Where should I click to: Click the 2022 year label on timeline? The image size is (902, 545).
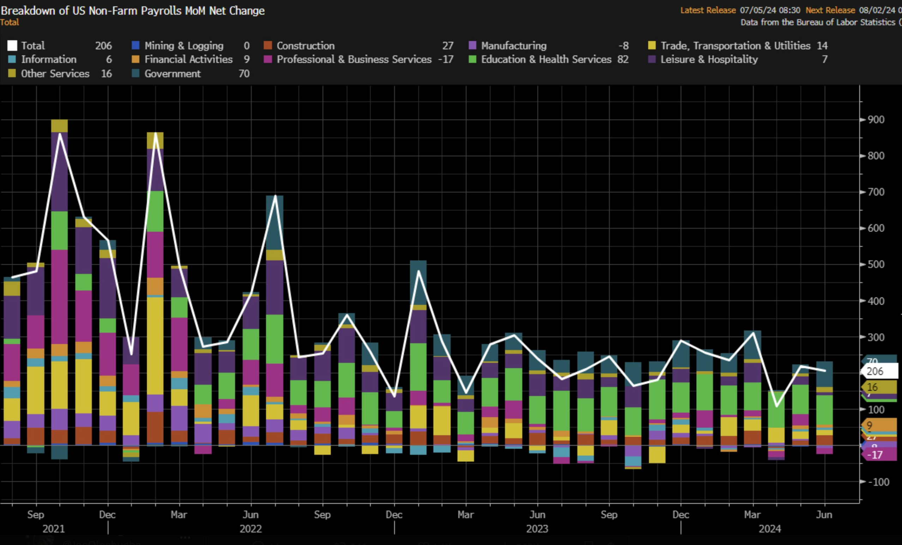pos(251,528)
